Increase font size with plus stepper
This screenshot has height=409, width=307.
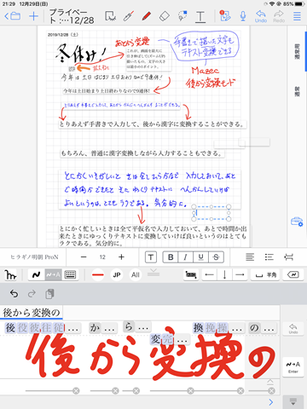click(x=121, y=257)
